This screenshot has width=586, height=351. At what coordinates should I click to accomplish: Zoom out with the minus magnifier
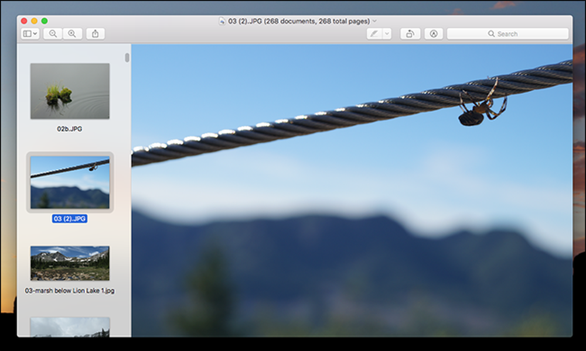pos(53,34)
